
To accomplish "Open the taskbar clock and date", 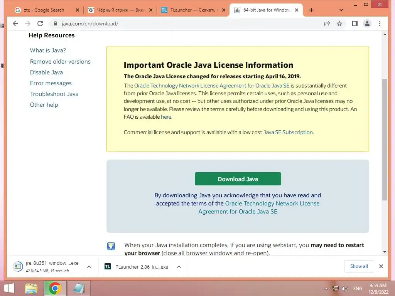I will [x=378, y=289].
